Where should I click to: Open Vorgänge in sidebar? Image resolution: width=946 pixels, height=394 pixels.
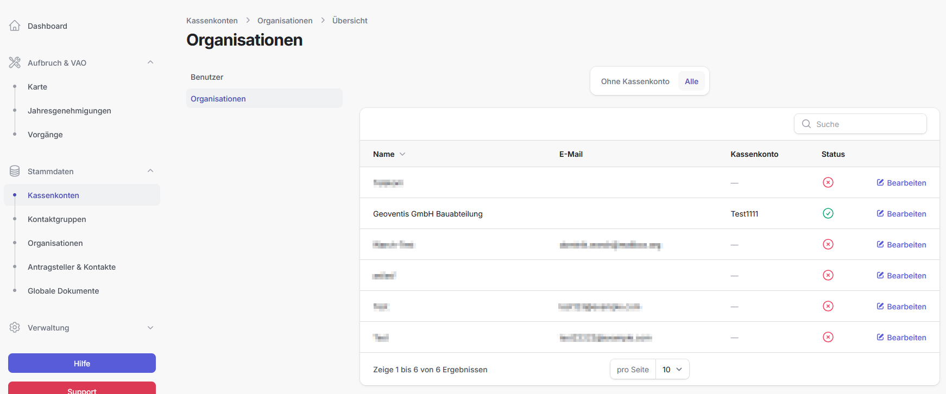pos(45,135)
